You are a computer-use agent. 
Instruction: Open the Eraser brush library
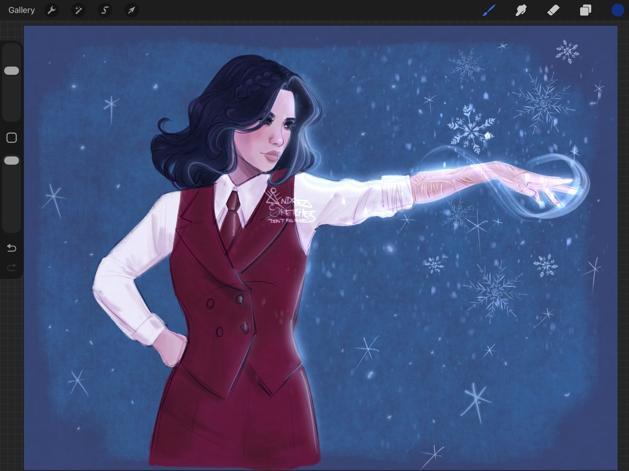click(x=553, y=10)
